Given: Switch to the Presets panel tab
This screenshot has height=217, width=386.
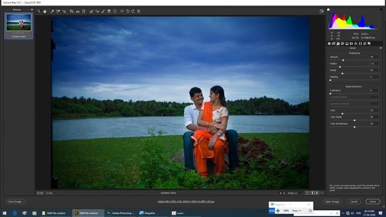Looking at the screenshot, I should (365, 43).
